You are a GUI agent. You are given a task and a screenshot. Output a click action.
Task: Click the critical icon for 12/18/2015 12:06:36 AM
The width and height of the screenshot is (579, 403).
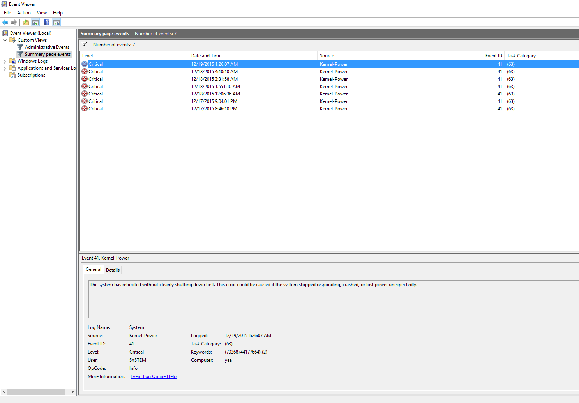(x=85, y=94)
